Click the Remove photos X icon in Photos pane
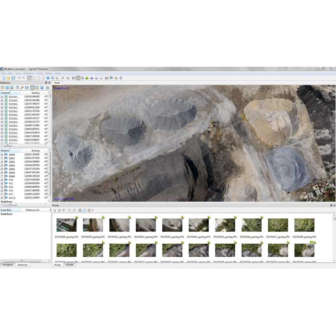Screen dimensions: 336x336 point(63,210)
